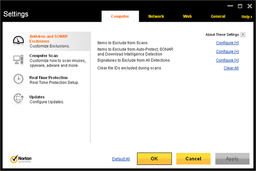Open the Help menu
Viewport: 256px width, 171px height.
tap(247, 17)
